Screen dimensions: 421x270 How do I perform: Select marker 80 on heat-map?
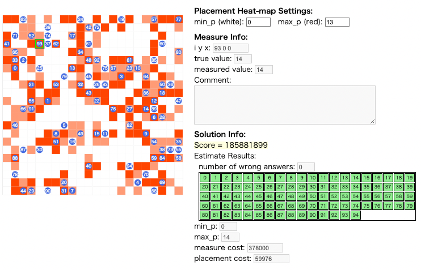coord(179,52)
